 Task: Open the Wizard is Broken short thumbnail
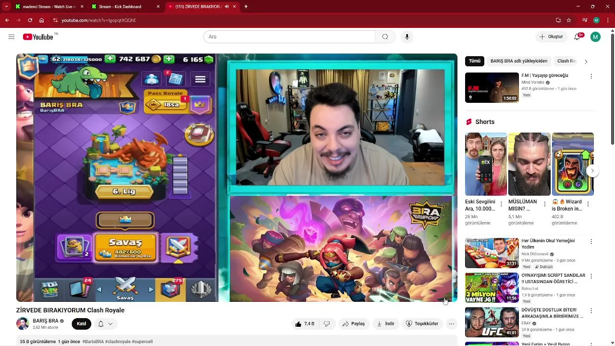click(573, 164)
